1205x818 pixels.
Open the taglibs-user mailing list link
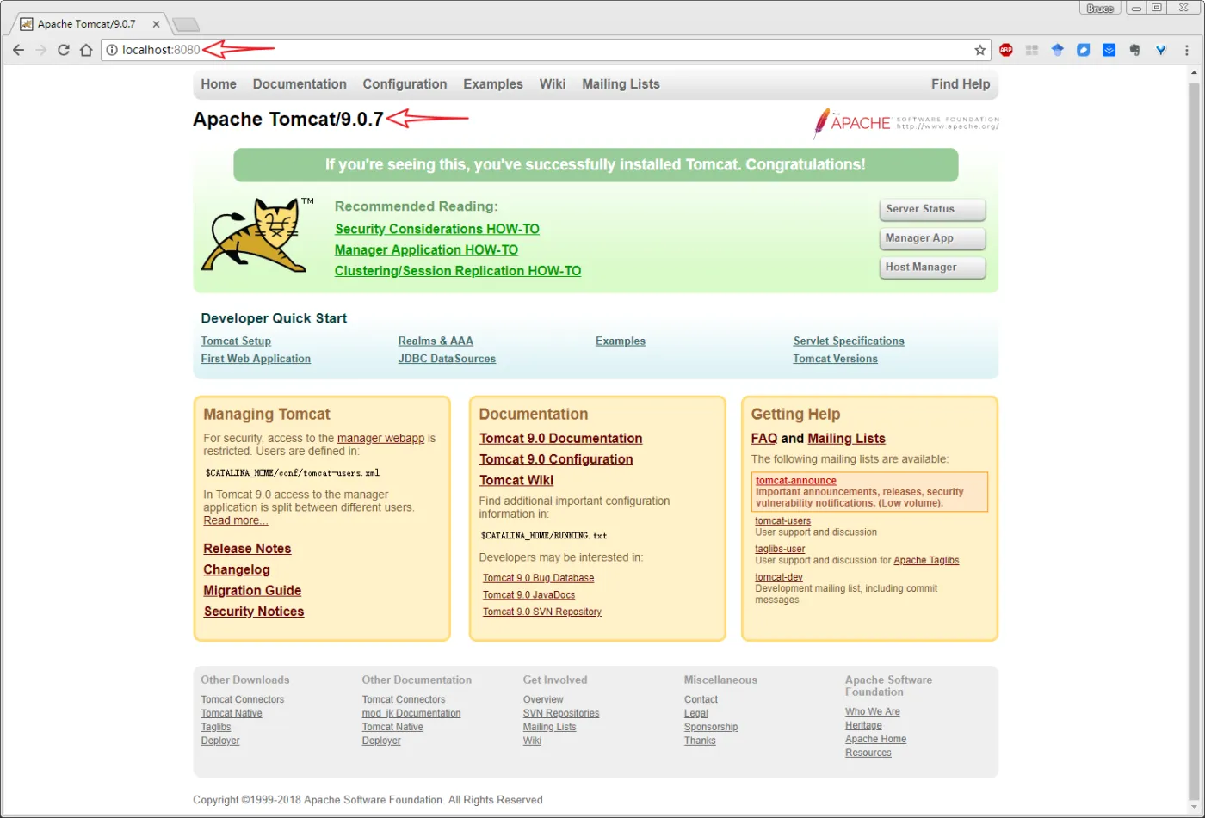tap(781, 550)
